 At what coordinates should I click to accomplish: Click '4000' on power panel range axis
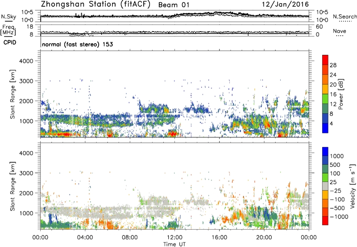point(26,61)
